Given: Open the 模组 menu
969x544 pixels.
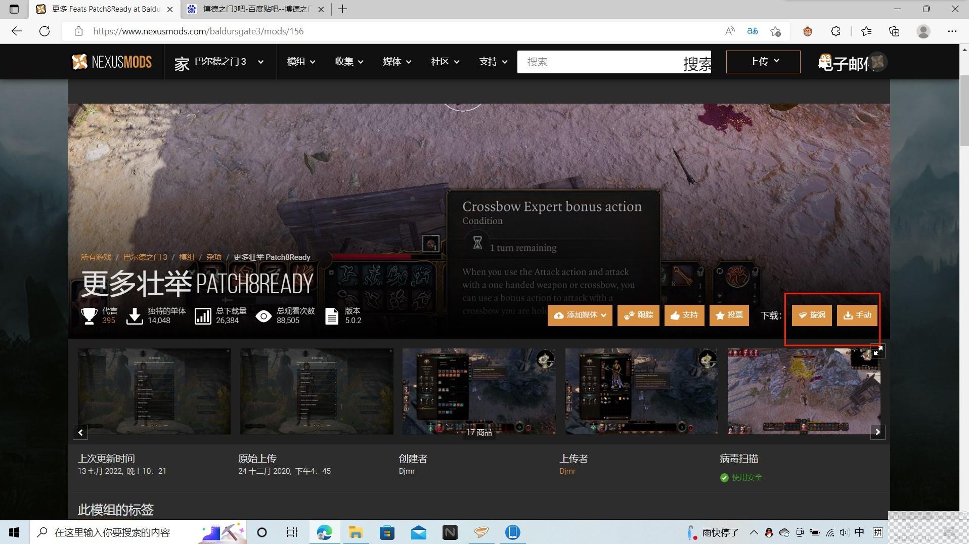Looking at the screenshot, I should pyautogui.click(x=301, y=62).
